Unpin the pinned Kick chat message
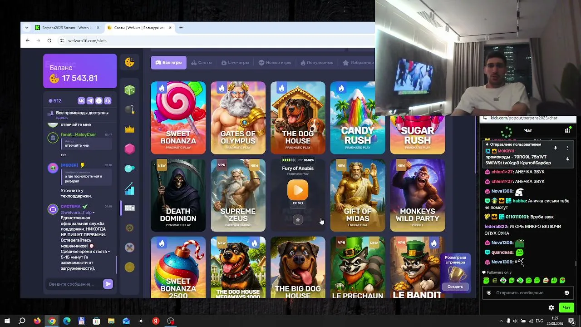Viewport: 581px width, 327px height. 555,148
